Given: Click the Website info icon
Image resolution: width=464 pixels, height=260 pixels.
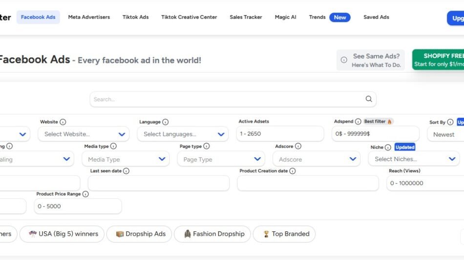Looking at the screenshot, I should tap(63, 122).
